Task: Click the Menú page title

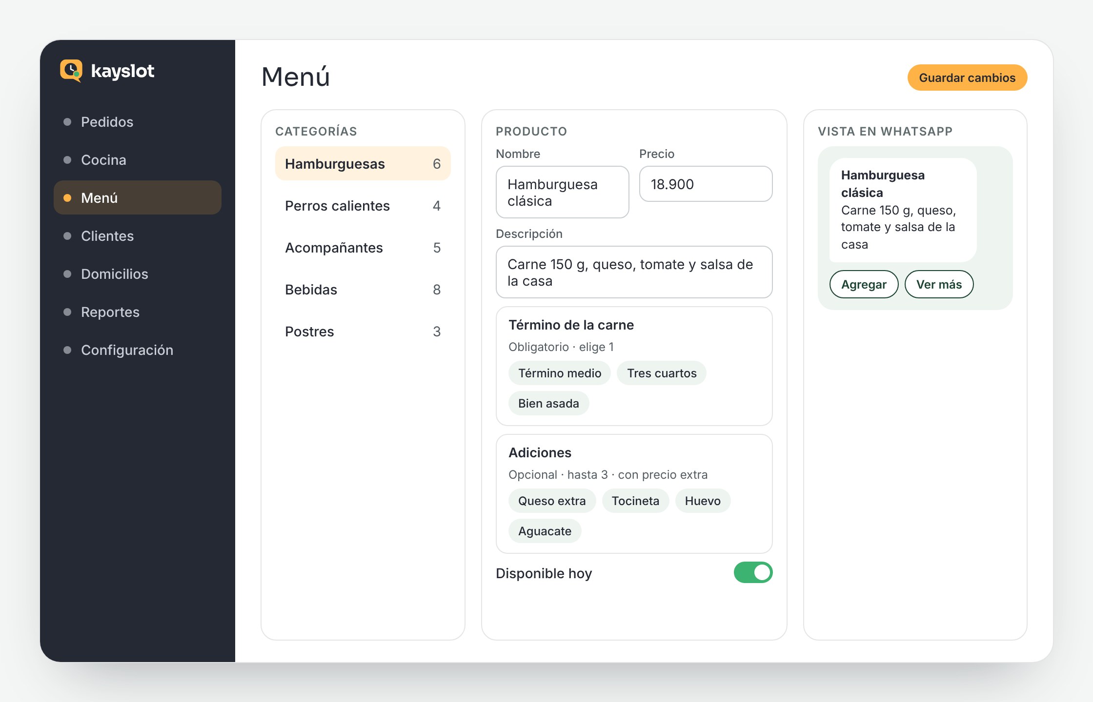Action: (x=296, y=77)
